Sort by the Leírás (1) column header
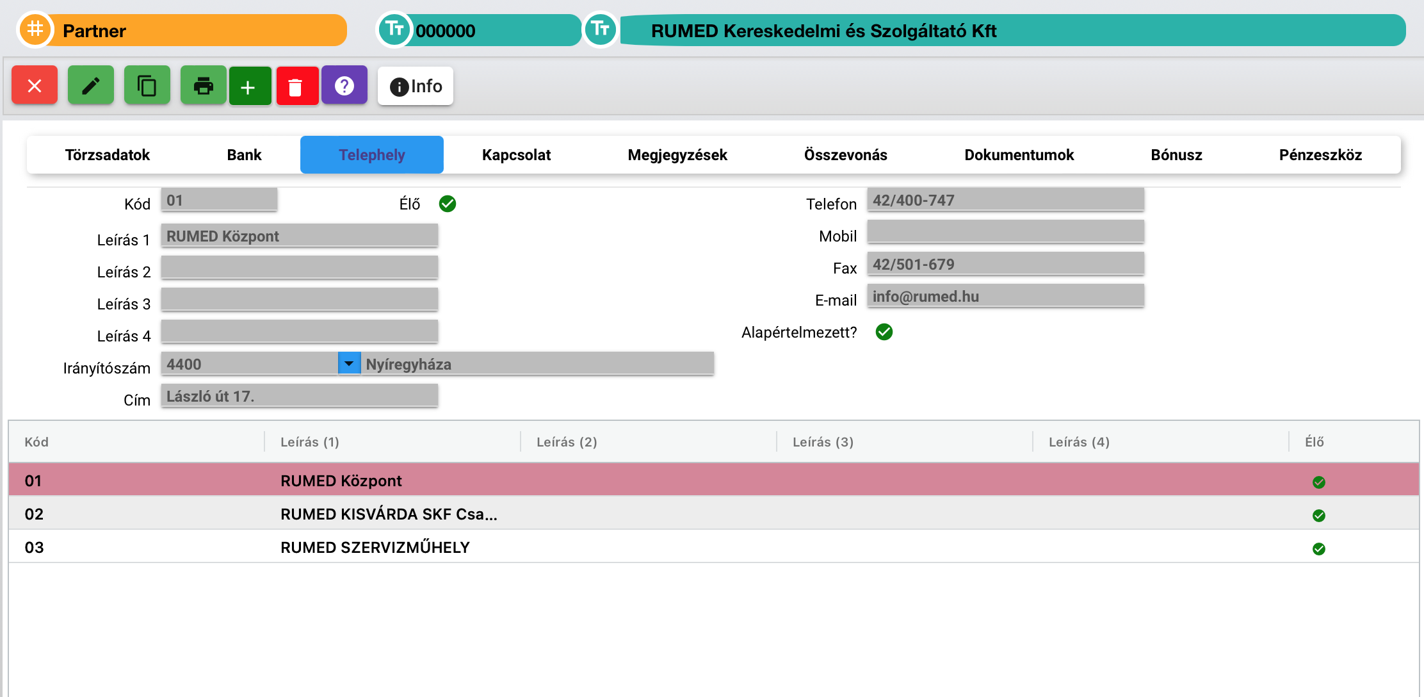 [x=393, y=442]
